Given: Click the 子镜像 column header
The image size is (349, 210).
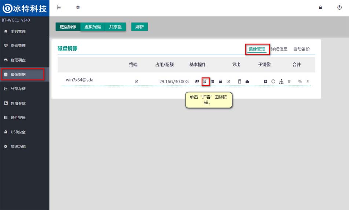Looking at the screenshot, I should [x=264, y=65].
